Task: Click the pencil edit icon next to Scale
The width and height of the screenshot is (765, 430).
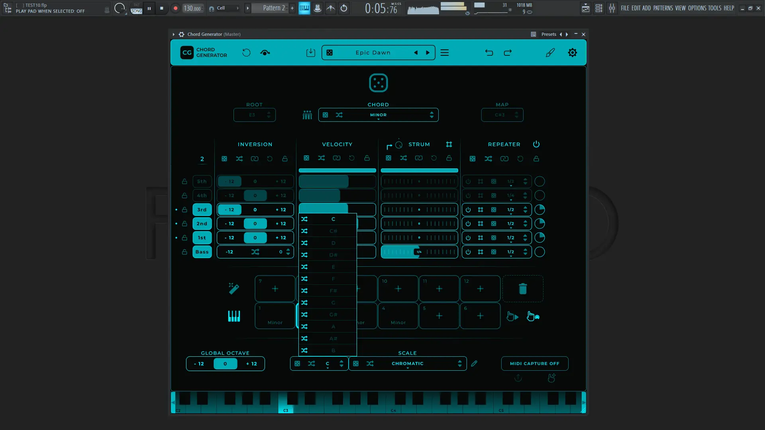Action: [x=474, y=364]
